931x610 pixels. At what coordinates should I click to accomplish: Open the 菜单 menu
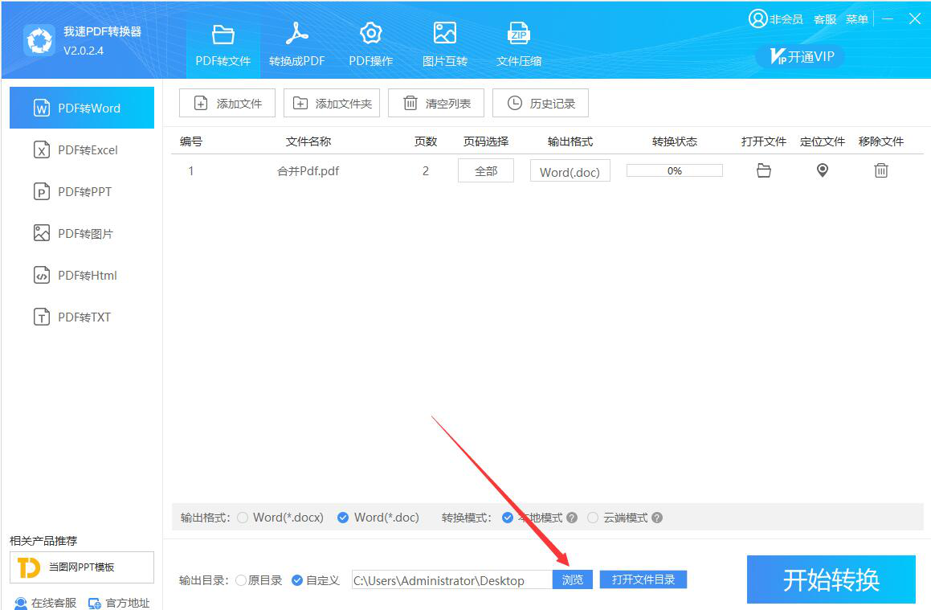[857, 19]
